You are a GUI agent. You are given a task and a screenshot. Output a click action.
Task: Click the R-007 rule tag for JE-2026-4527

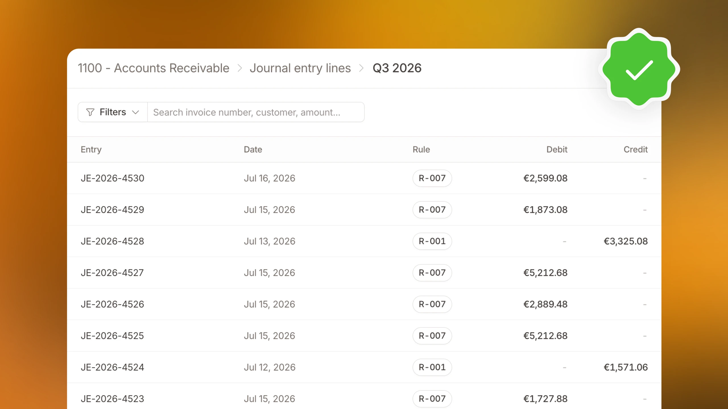click(x=432, y=273)
